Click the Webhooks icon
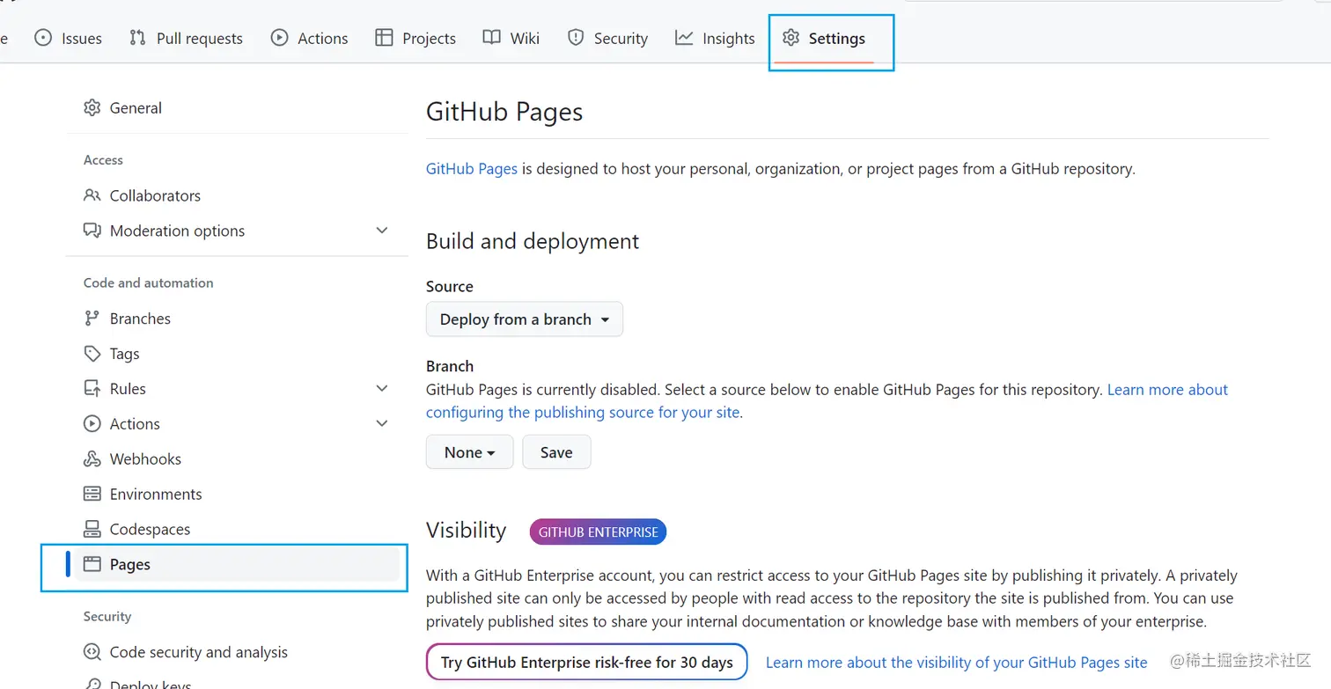This screenshot has width=1331, height=689. point(92,459)
